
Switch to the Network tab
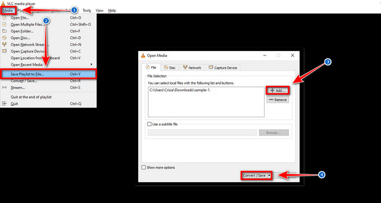point(192,68)
